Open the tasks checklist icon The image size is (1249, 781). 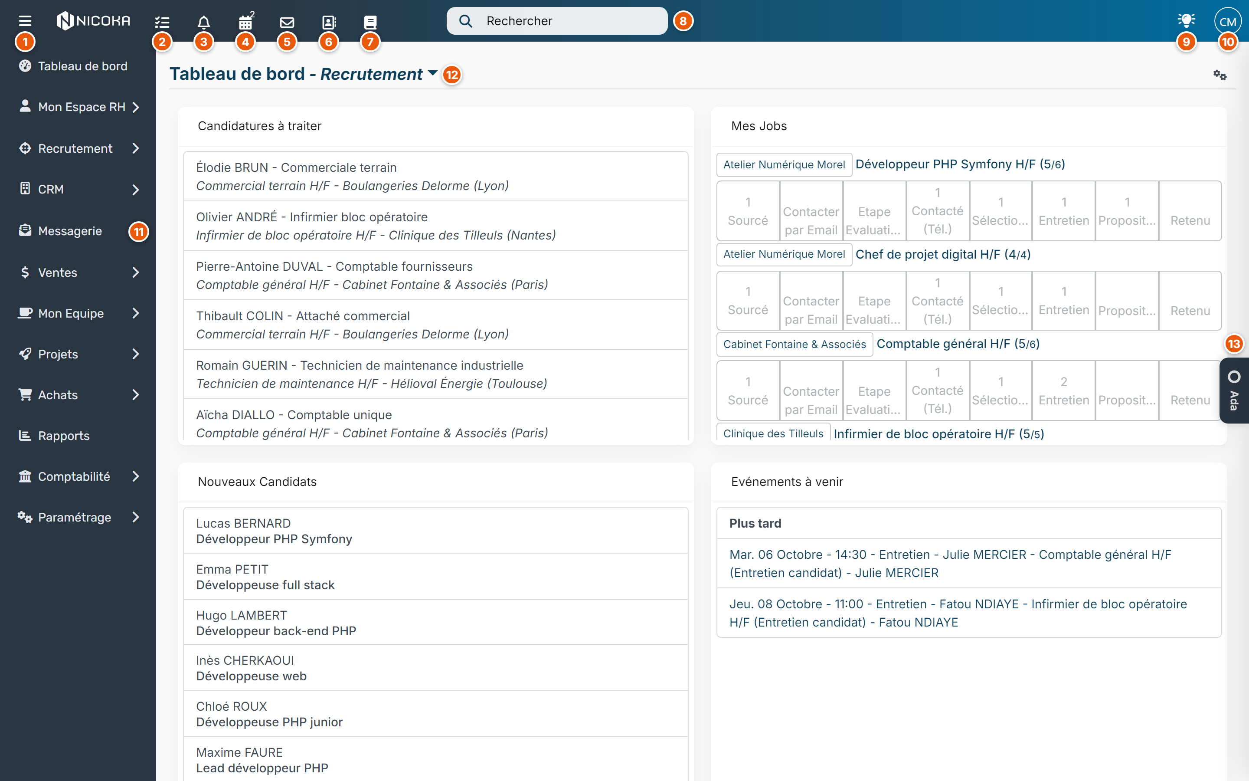pyautogui.click(x=162, y=22)
